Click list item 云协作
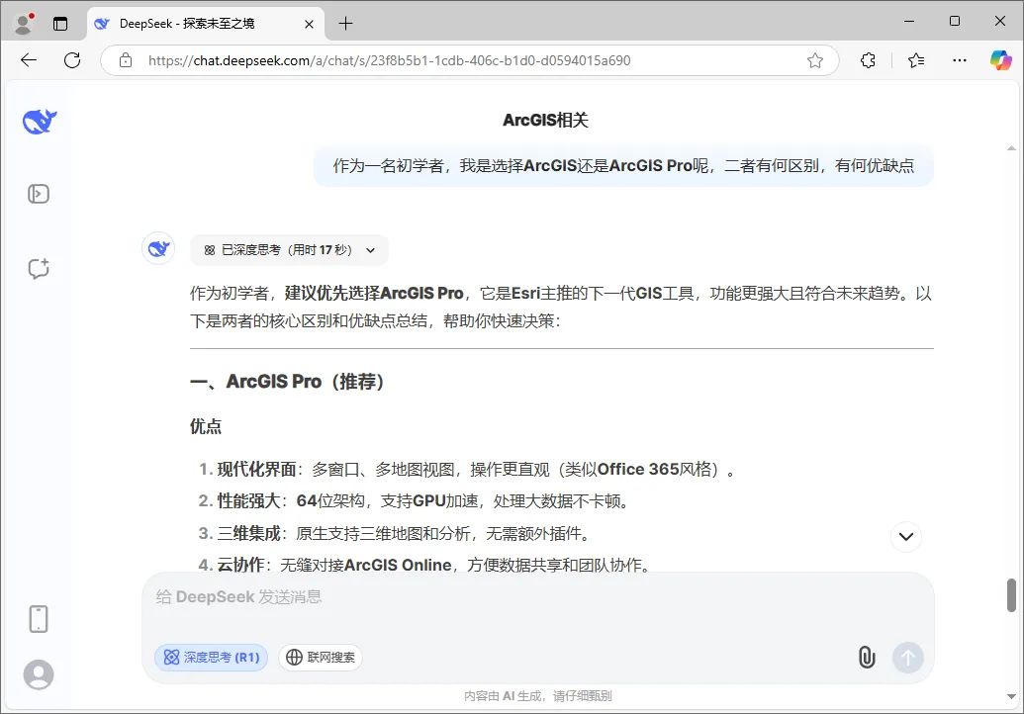This screenshot has width=1024, height=714. tap(425, 565)
